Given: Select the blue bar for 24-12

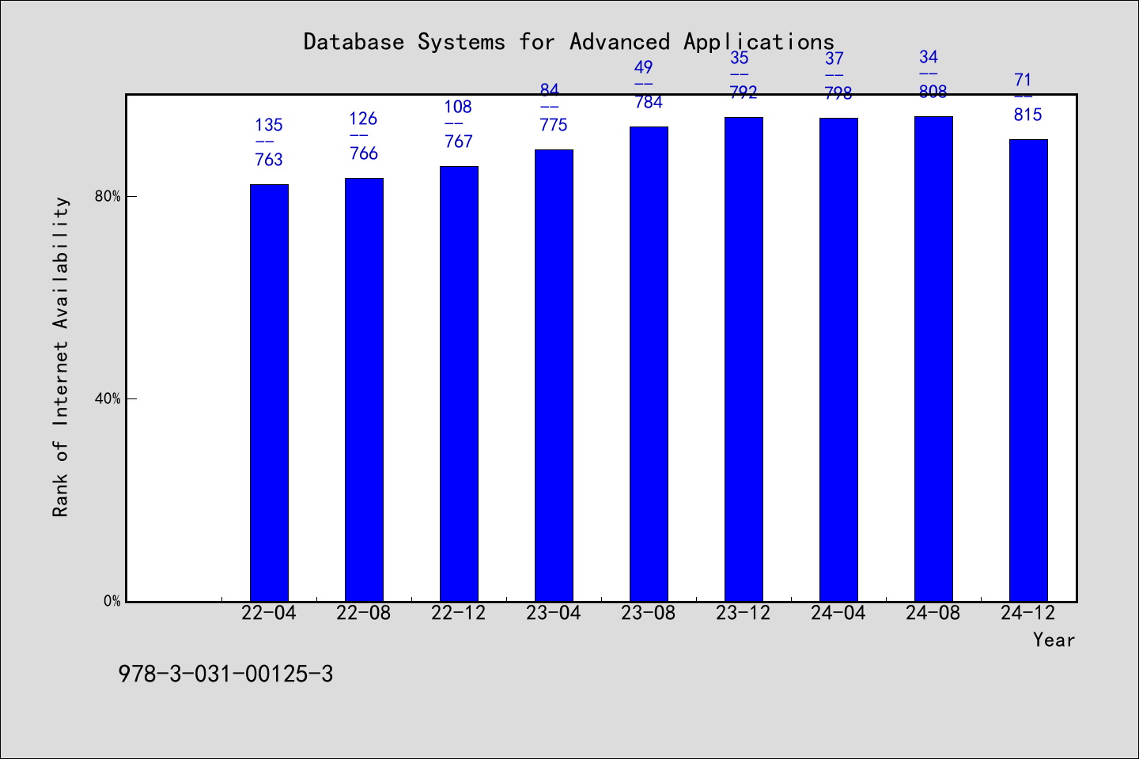Looking at the screenshot, I should (1028, 370).
